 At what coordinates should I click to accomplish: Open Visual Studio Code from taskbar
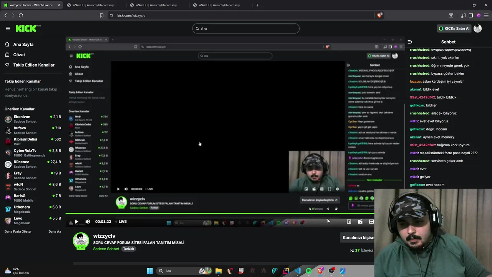coord(298,271)
